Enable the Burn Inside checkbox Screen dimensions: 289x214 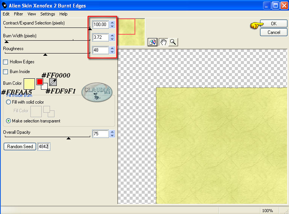(6, 72)
